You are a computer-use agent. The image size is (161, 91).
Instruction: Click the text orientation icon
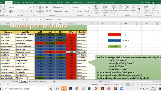pos(47,7)
